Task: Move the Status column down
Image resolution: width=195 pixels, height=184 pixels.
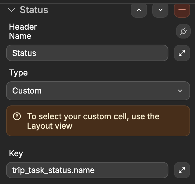Action: point(160,10)
